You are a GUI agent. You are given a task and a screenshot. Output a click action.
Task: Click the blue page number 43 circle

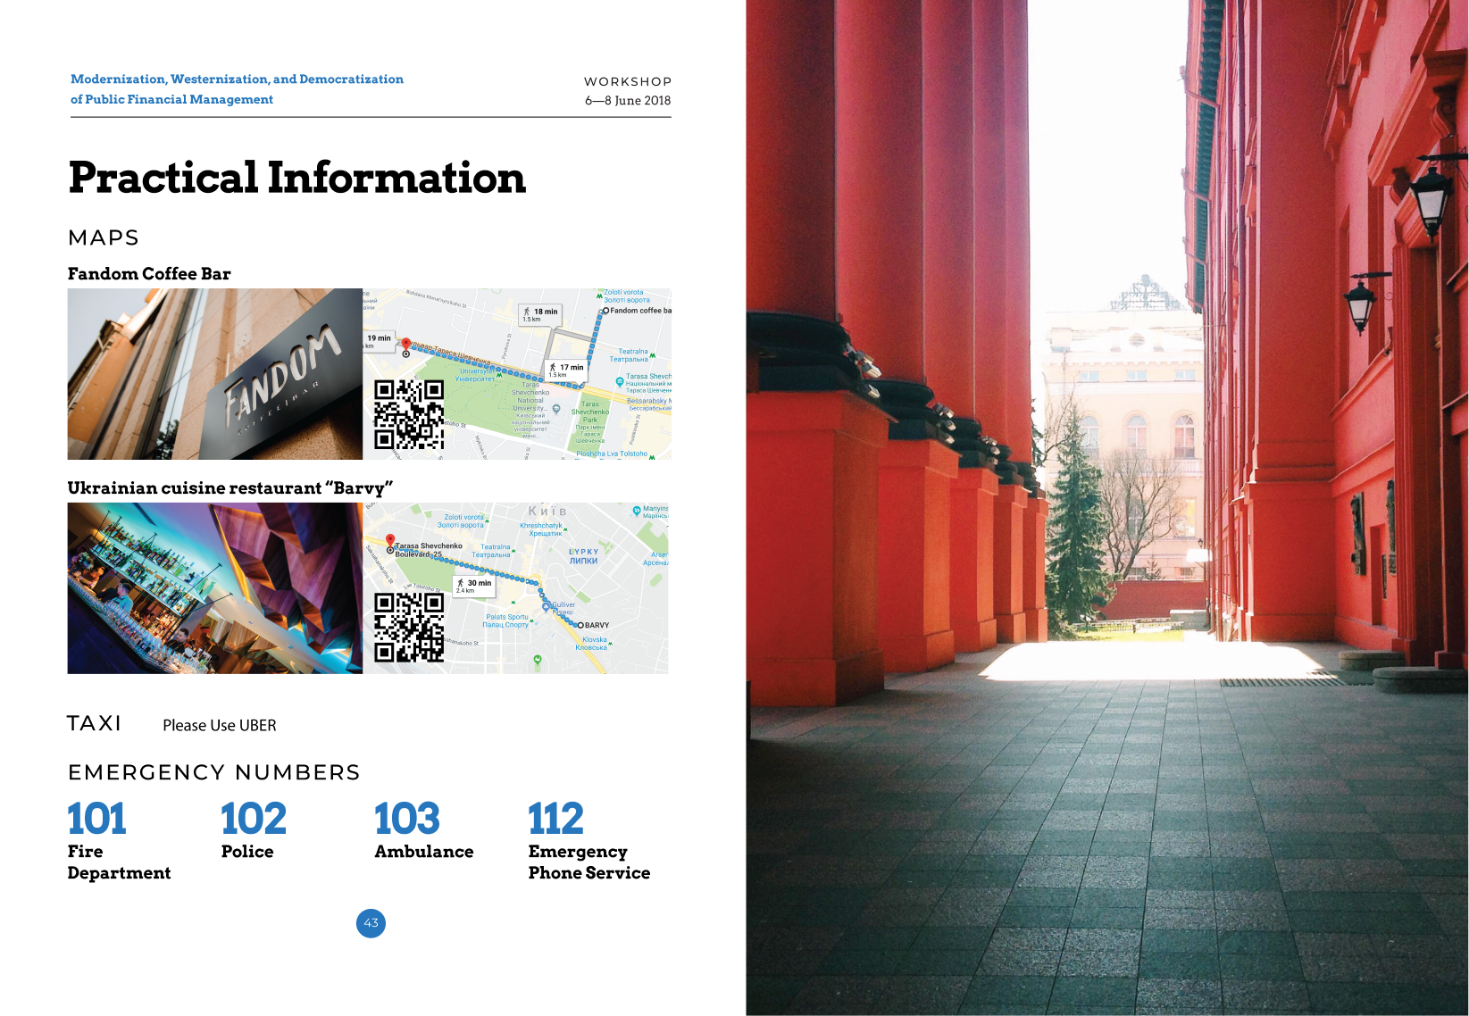[371, 923]
